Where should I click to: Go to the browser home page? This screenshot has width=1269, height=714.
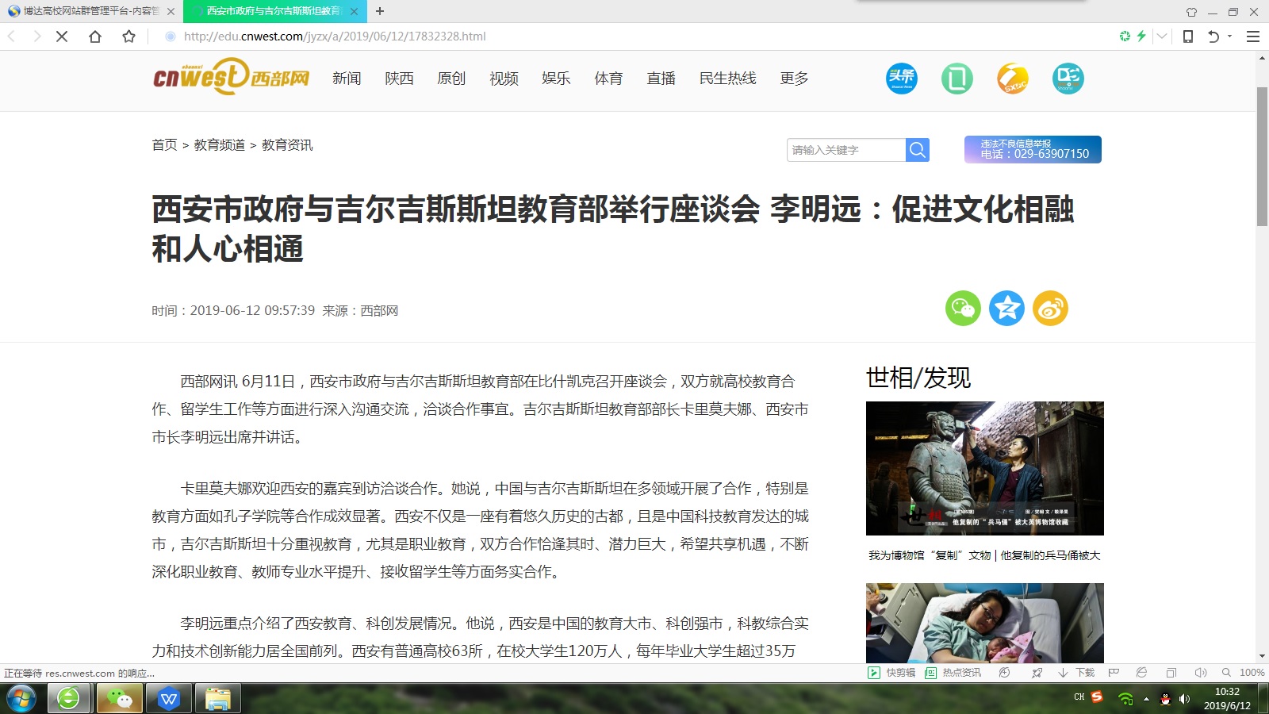(x=95, y=36)
